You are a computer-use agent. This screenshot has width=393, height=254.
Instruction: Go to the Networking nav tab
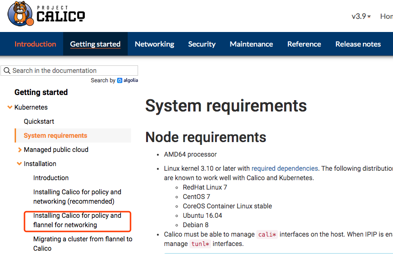pos(155,44)
